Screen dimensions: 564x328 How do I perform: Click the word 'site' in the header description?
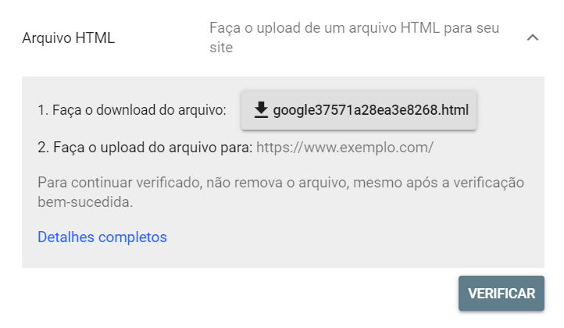point(221,48)
